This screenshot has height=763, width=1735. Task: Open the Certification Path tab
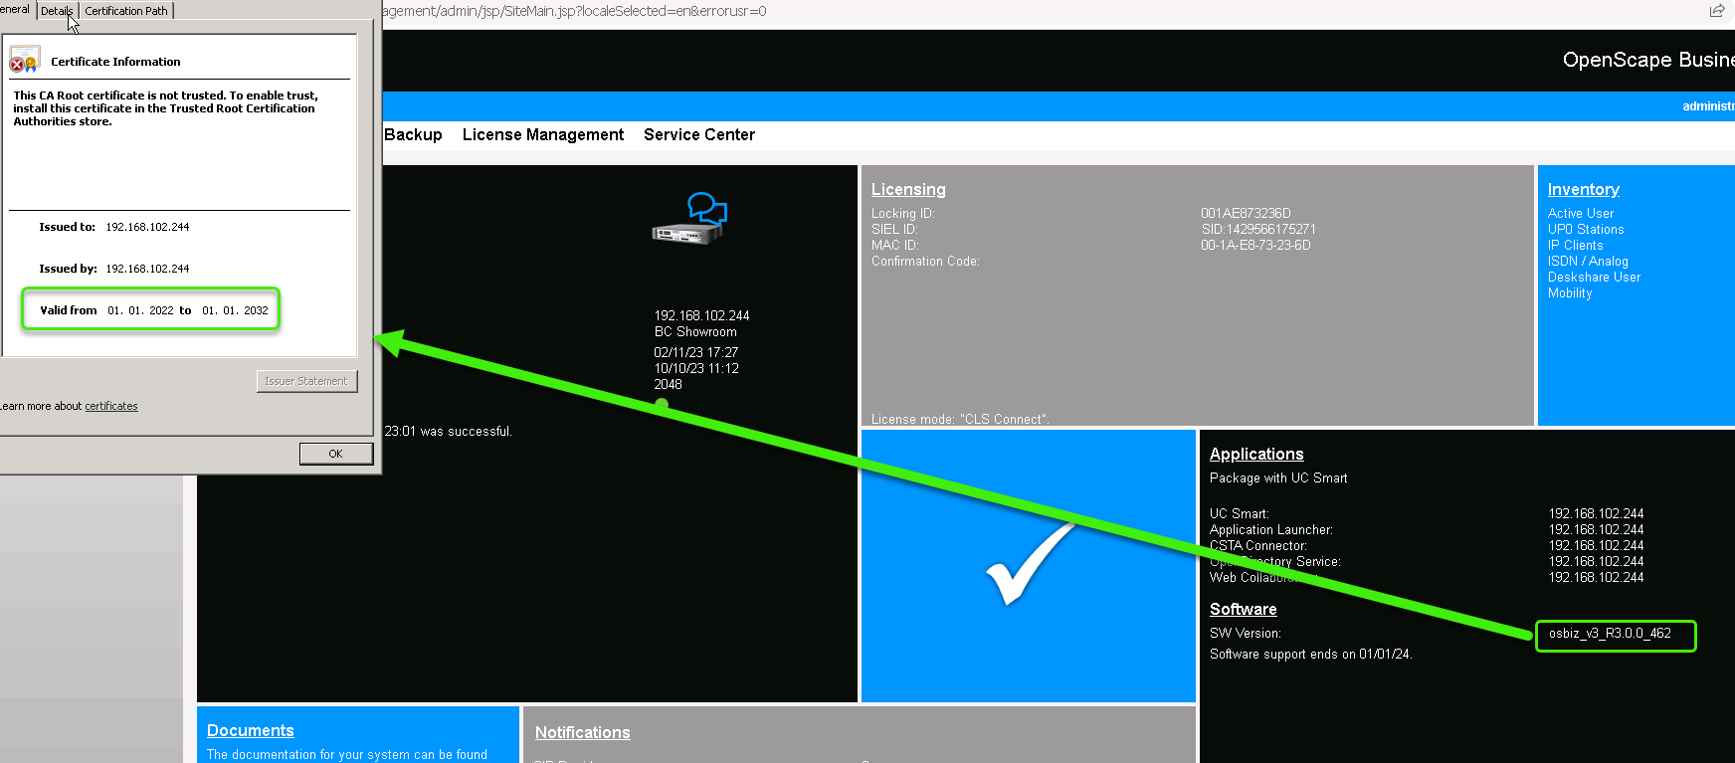tap(126, 11)
